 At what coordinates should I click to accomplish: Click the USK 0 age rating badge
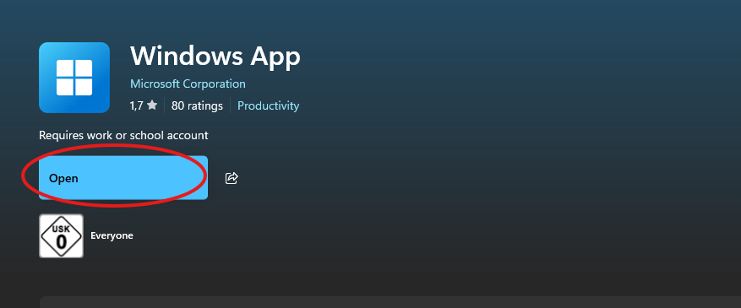(61, 235)
